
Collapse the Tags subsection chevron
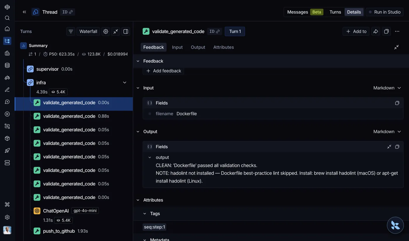click(x=145, y=214)
